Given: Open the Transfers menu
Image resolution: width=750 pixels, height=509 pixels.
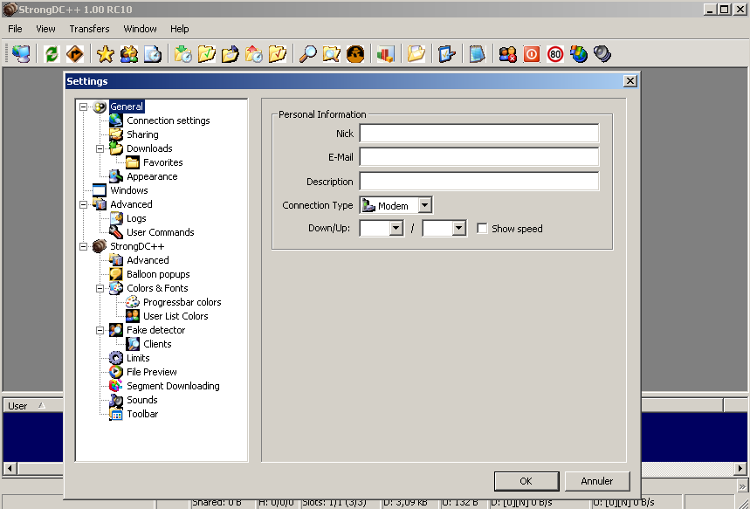Looking at the screenshot, I should point(89,29).
